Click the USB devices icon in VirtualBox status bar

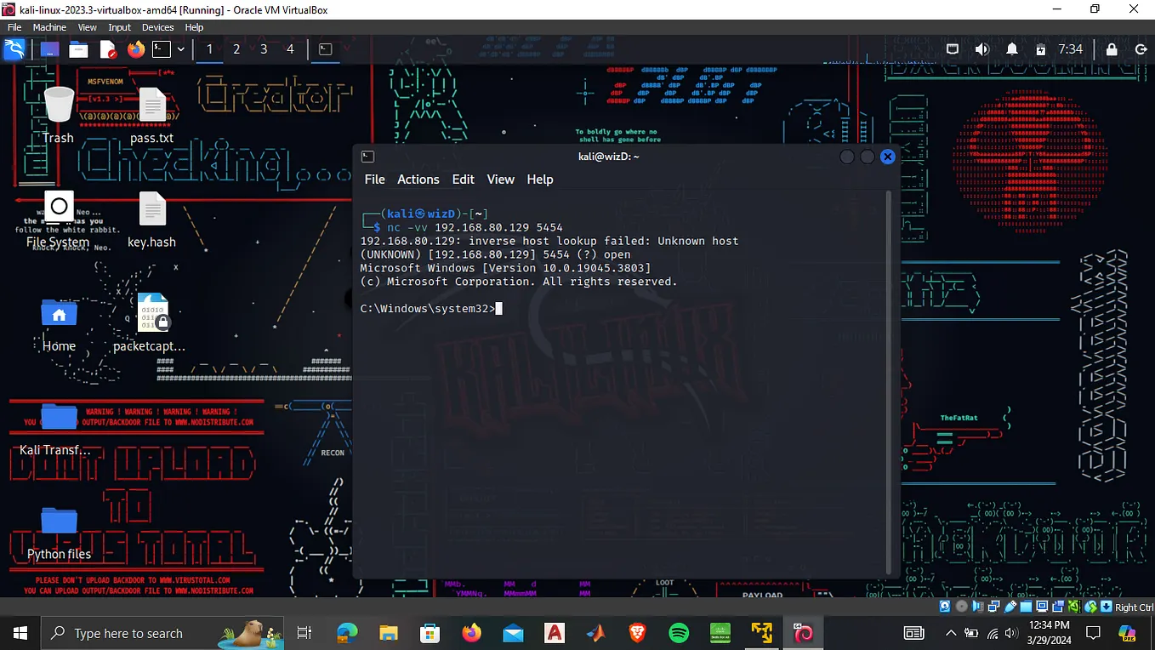(1009, 606)
